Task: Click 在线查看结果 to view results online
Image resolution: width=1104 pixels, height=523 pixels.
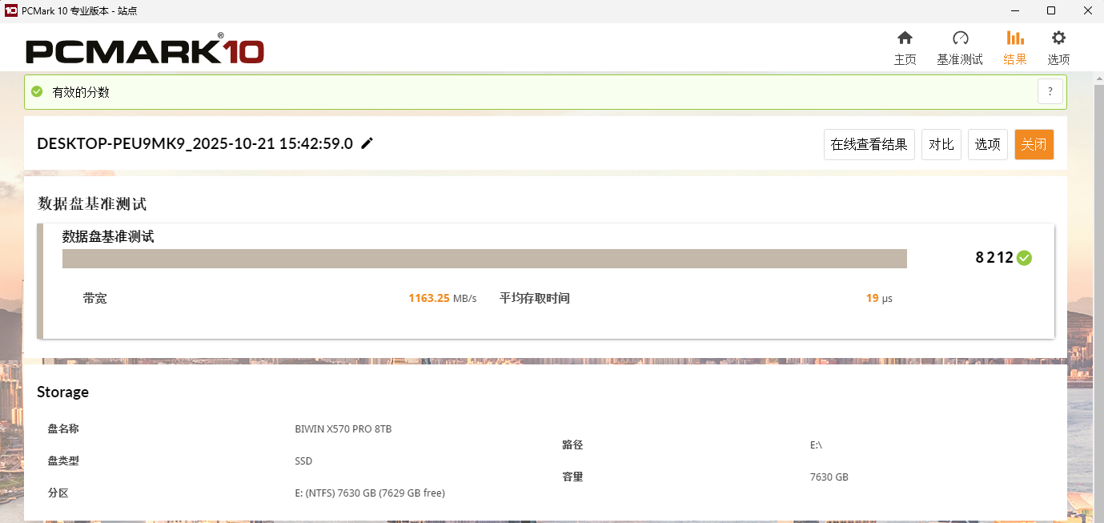Action: coord(869,145)
